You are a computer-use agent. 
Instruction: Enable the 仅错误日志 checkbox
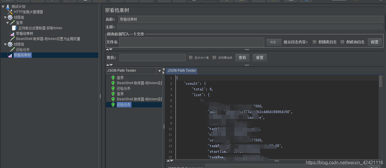pyautogui.click(x=314, y=42)
